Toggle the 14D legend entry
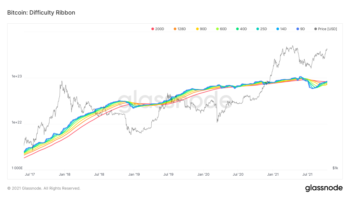Image resolution: width=350 pixels, height=197 pixels. coord(282,29)
